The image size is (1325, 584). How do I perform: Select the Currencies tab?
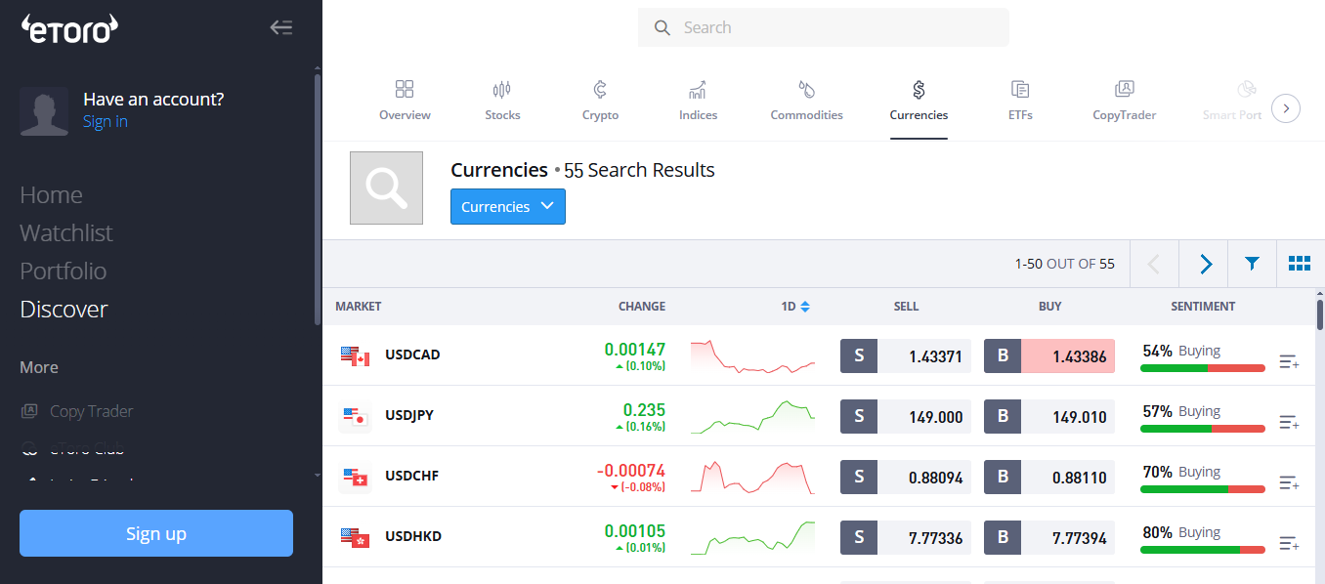point(919,100)
